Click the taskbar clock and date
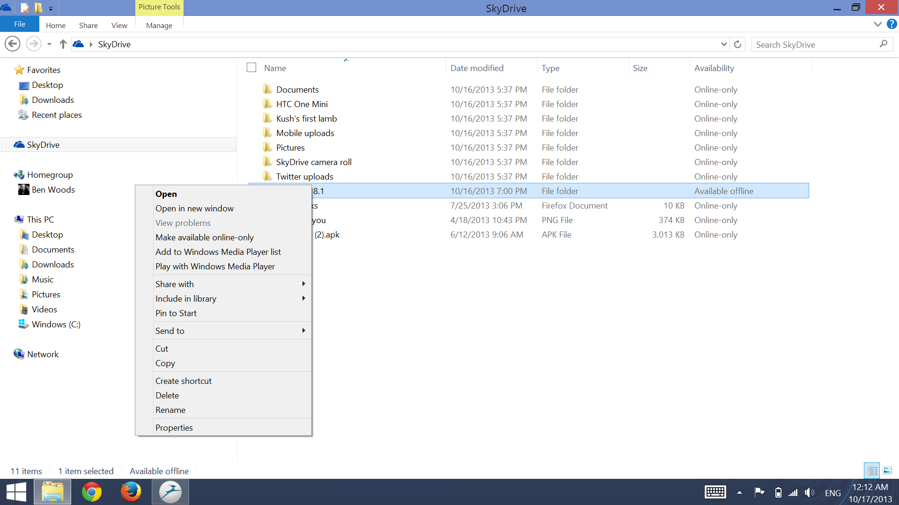This screenshot has height=505, width=899. (870, 493)
